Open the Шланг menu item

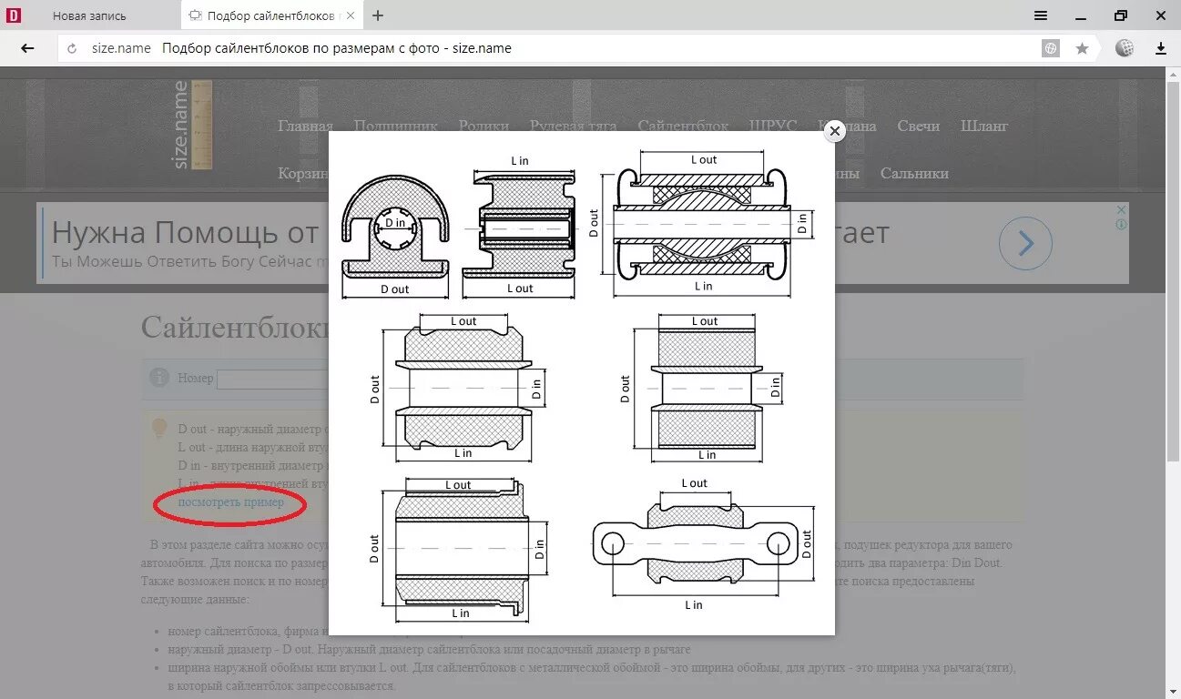[984, 127]
